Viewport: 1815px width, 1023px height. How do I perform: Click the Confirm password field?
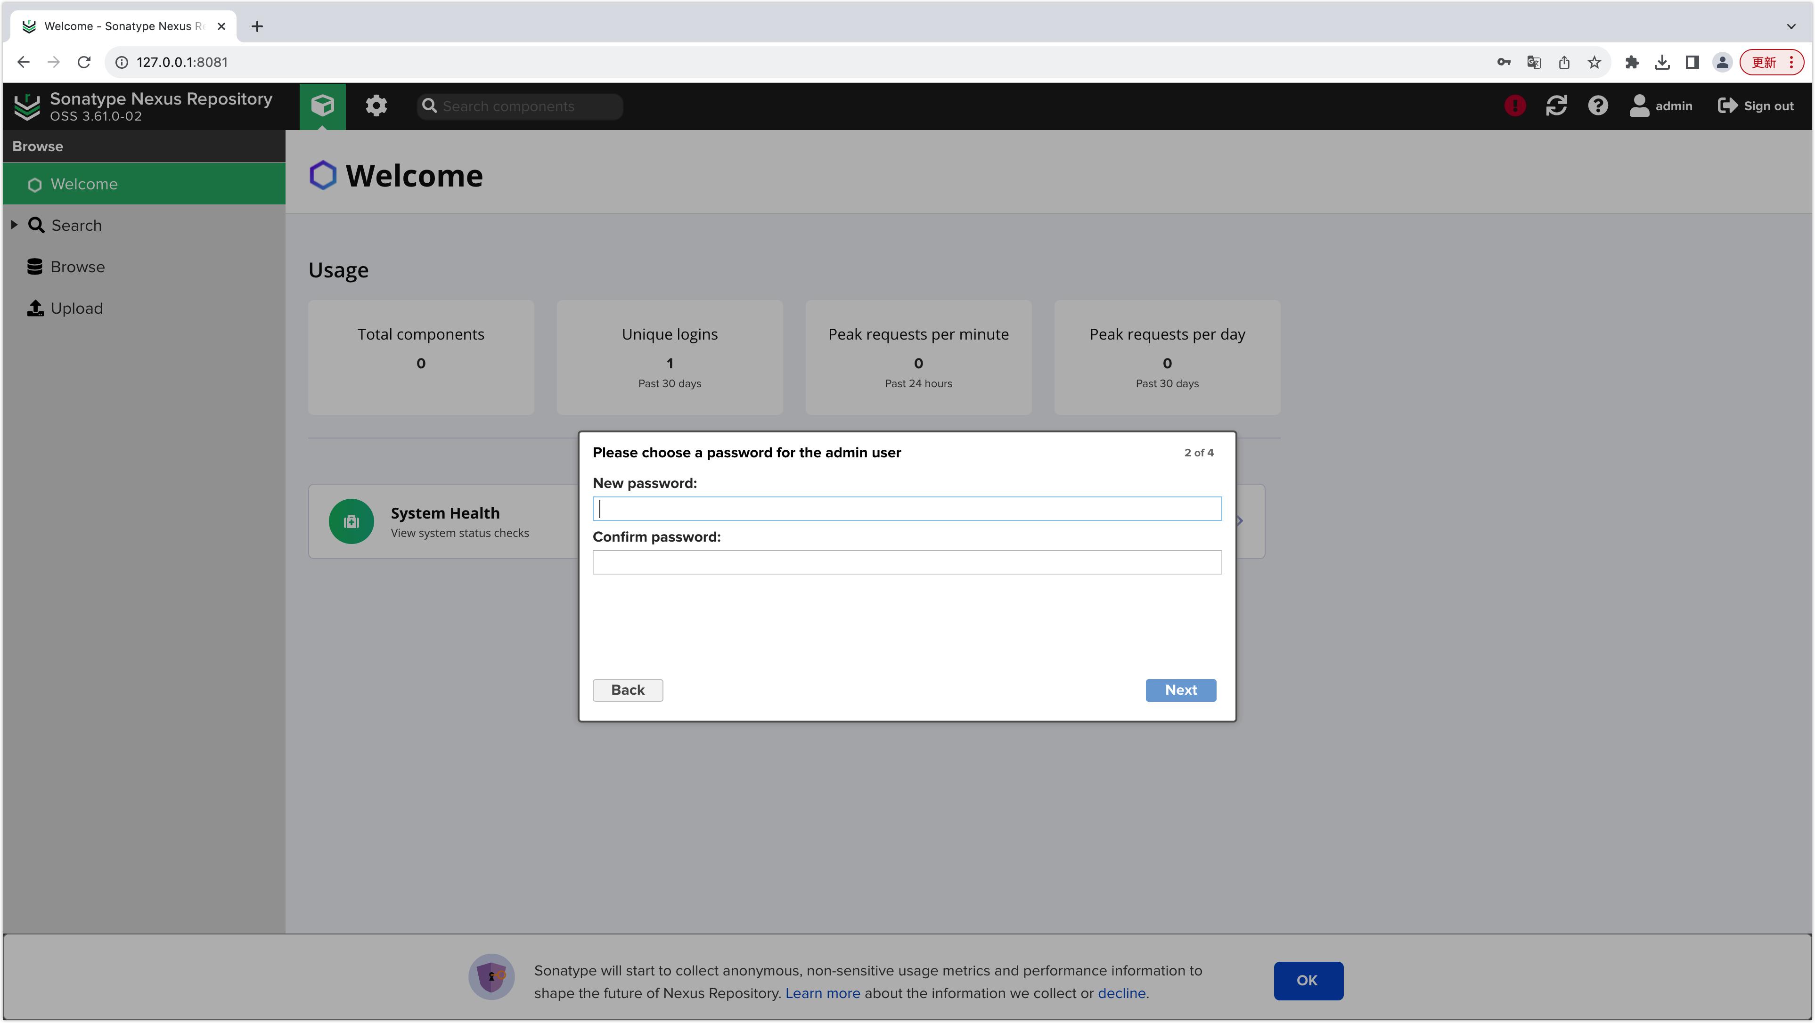click(x=907, y=562)
